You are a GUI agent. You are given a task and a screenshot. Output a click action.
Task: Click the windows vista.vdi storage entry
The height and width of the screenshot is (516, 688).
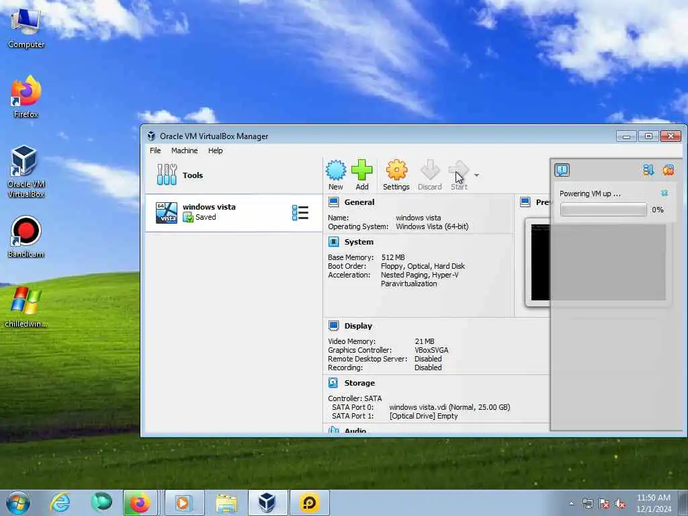pos(449,407)
